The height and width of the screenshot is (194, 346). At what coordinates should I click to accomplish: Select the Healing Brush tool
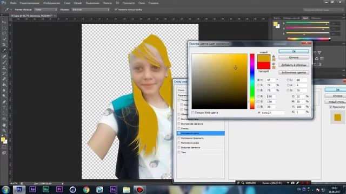tap(4, 56)
